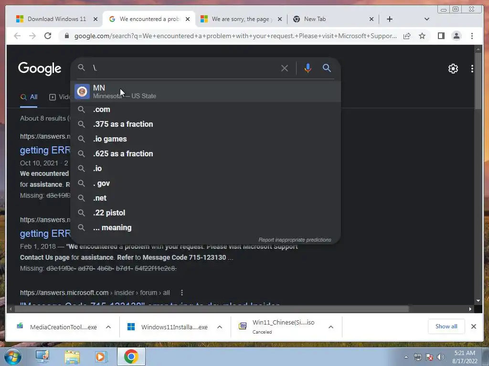Close the 'We are sorry, the page' tab

tap(280, 19)
